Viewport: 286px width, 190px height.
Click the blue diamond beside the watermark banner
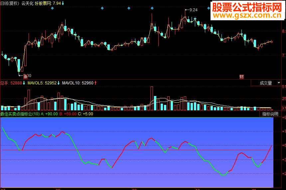209,8
